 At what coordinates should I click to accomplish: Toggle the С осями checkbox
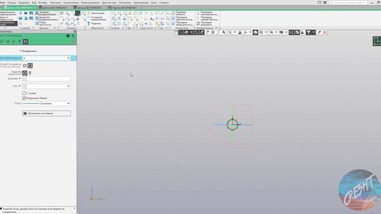[24, 93]
